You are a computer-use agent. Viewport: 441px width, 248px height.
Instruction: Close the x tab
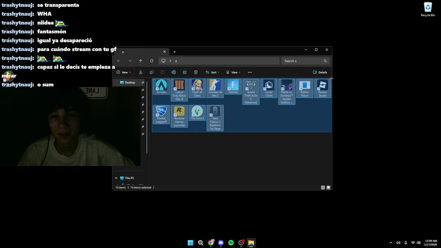point(164,52)
